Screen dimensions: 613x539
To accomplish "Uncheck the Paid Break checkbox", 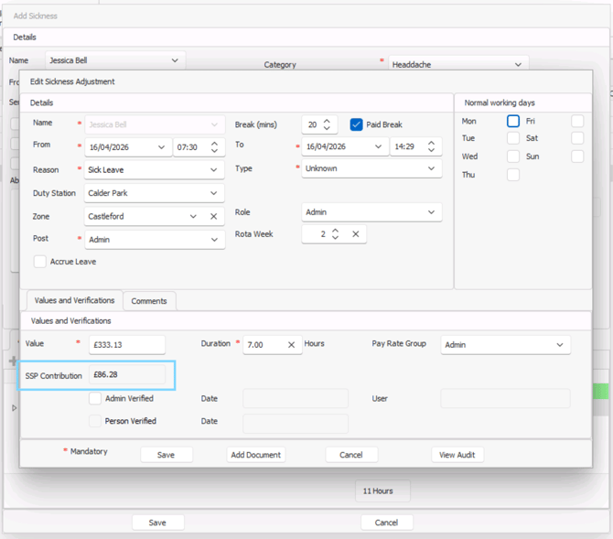I will (356, 124).
